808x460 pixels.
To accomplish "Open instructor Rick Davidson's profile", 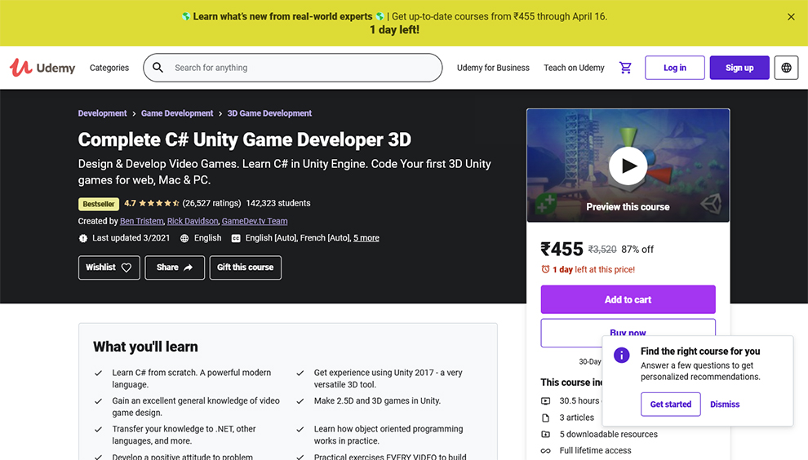I will (x=193, y=221).
